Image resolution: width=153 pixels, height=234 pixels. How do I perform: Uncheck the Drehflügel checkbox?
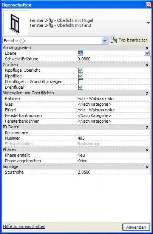pos(80,87)
